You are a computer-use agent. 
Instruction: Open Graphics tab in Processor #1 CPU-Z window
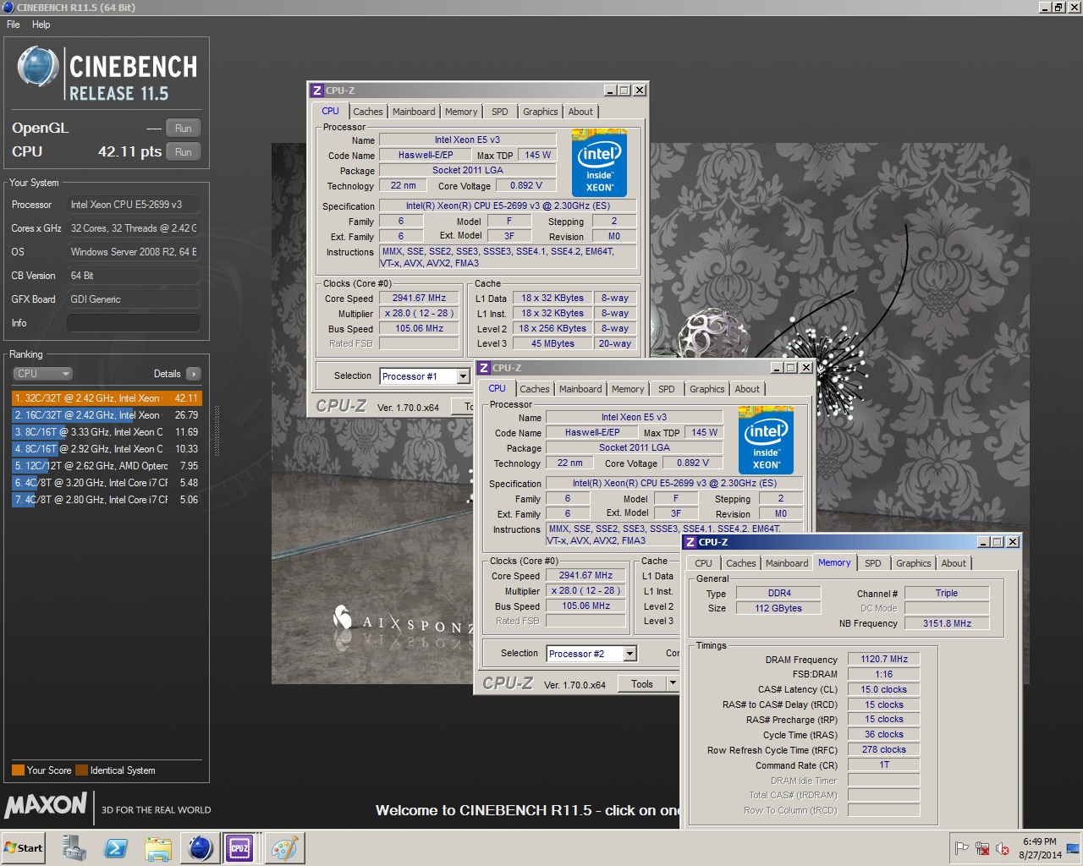[x=540, y=112]
